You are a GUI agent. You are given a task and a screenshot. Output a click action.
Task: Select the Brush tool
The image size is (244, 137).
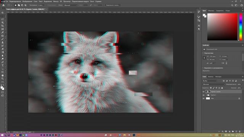[x=3, y=39]
